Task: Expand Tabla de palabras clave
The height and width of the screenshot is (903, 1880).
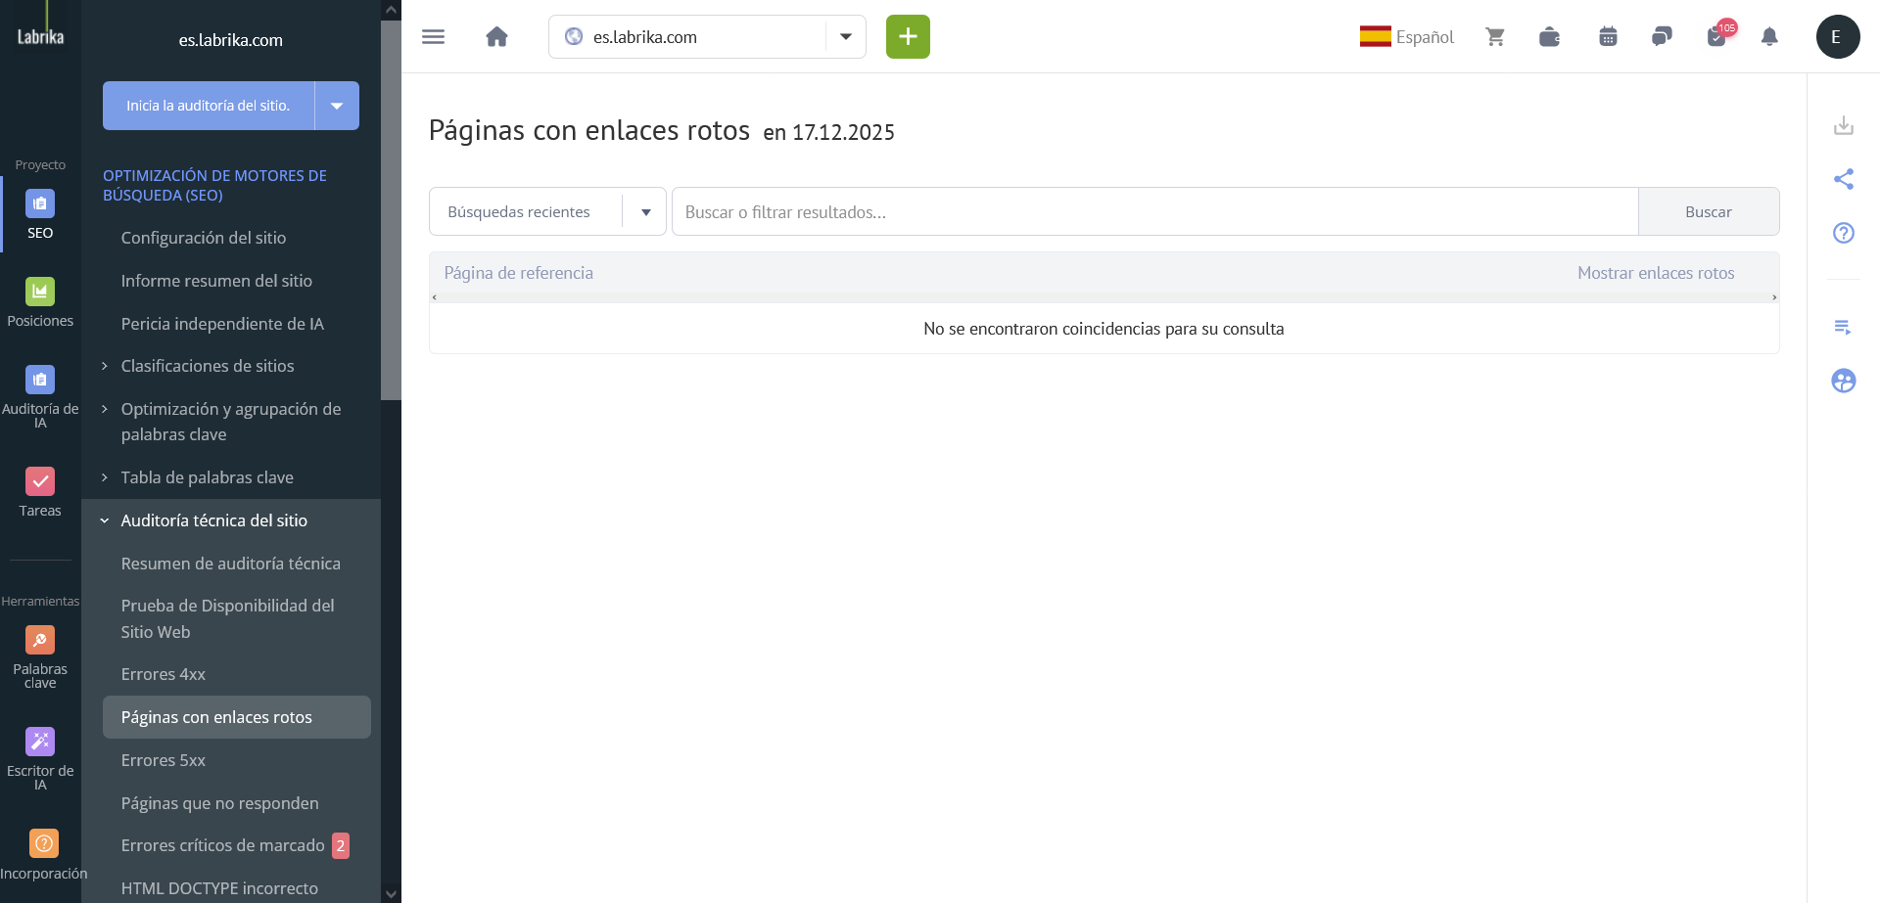Action: coord(105,477)
